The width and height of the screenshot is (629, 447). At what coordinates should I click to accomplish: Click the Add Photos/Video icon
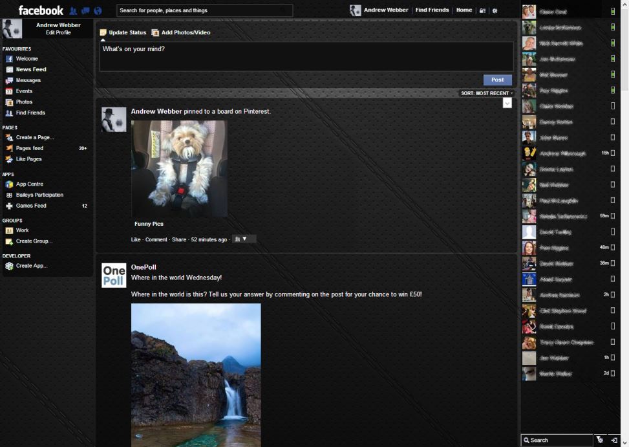click(155, 33)
